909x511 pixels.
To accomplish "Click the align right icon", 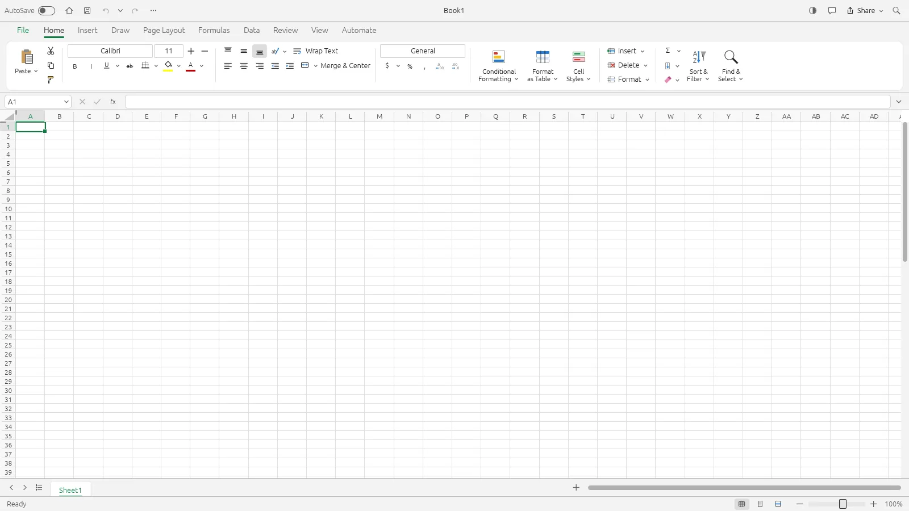I will [x=260, y=66].
